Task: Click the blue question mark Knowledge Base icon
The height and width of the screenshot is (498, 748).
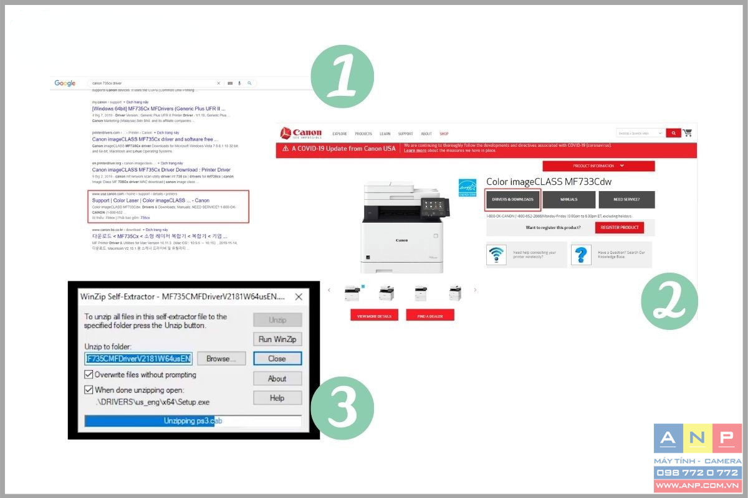Action: [581, 255]
